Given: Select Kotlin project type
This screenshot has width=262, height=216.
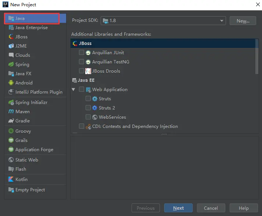Looking at the screenshot, I should (35, 179).
